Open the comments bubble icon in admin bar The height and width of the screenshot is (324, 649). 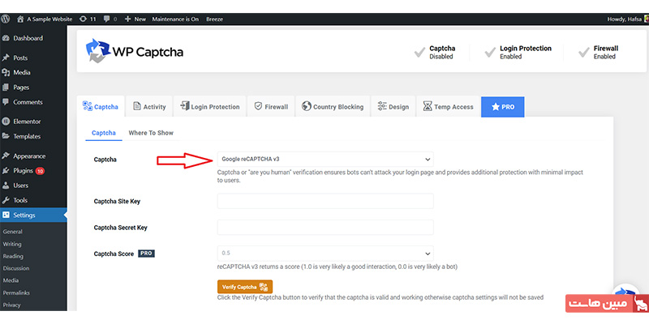pos(107,19)
